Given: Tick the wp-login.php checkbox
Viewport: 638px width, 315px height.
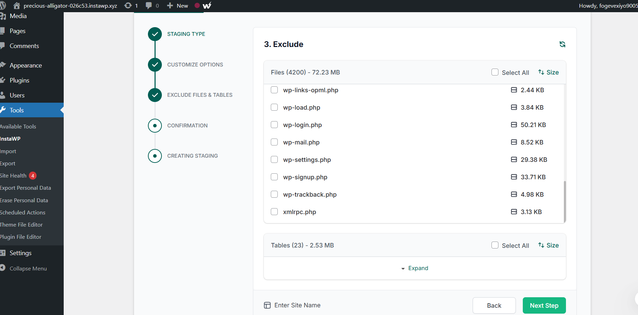Looking at the screenshot, I should pos(274,125).
